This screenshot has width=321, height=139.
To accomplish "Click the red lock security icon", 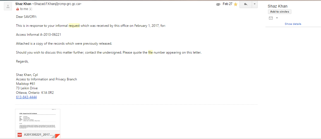I will pos(18,9).
